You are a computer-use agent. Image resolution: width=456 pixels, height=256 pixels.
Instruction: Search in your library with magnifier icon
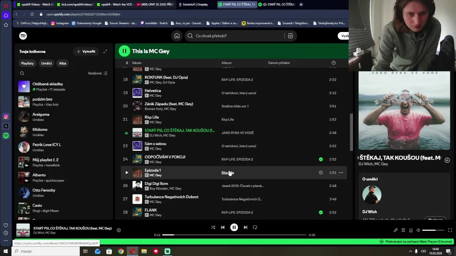[22, 73]
